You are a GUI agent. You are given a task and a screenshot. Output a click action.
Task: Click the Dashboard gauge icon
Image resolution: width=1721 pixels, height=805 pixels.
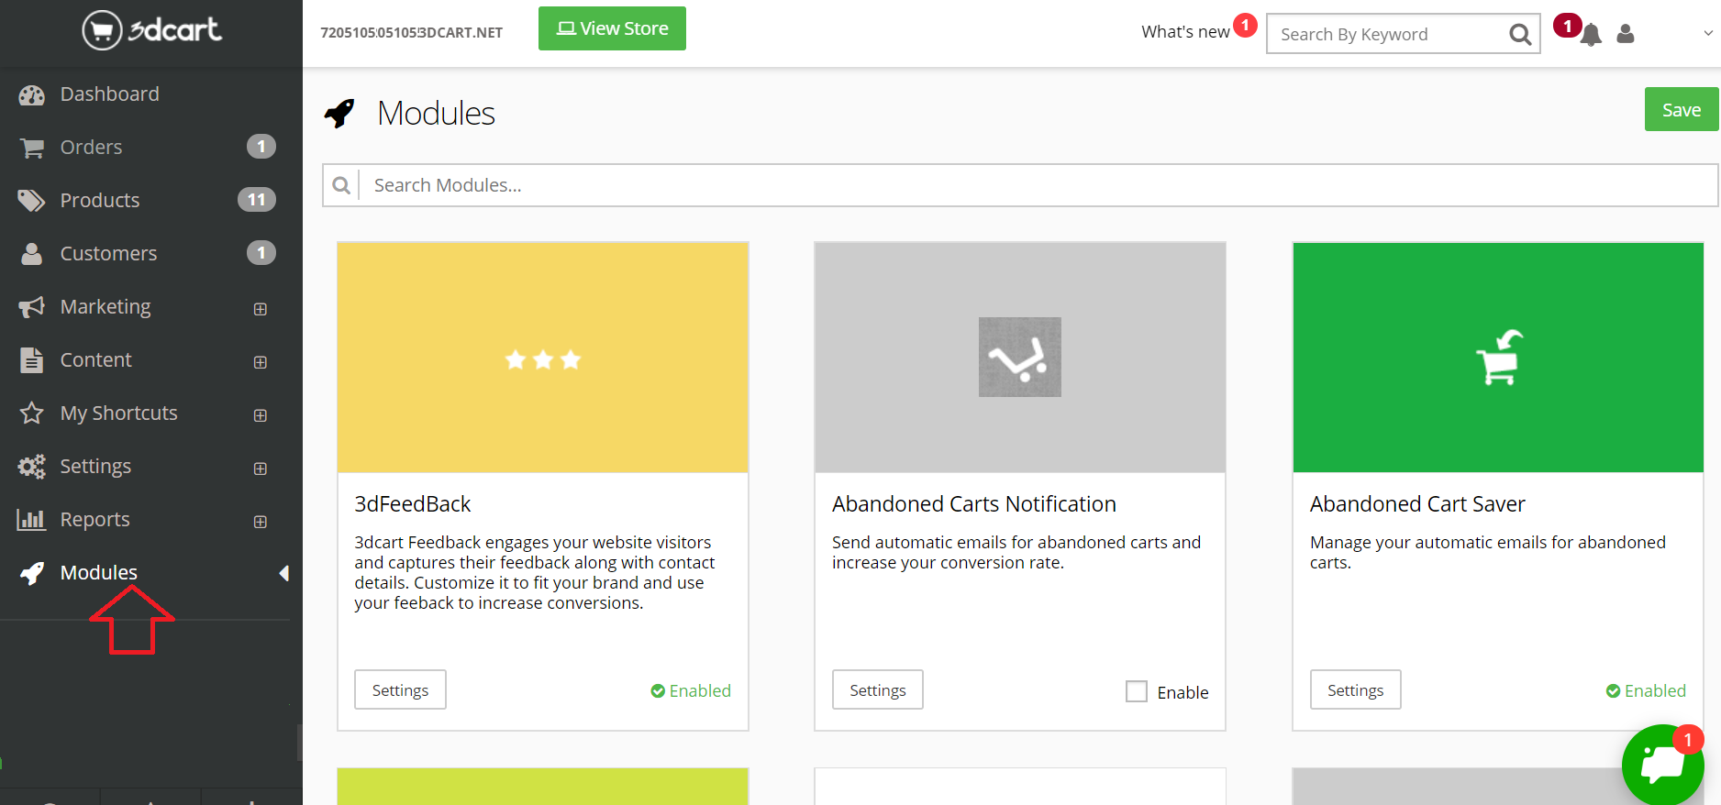(x=32, y=95)
